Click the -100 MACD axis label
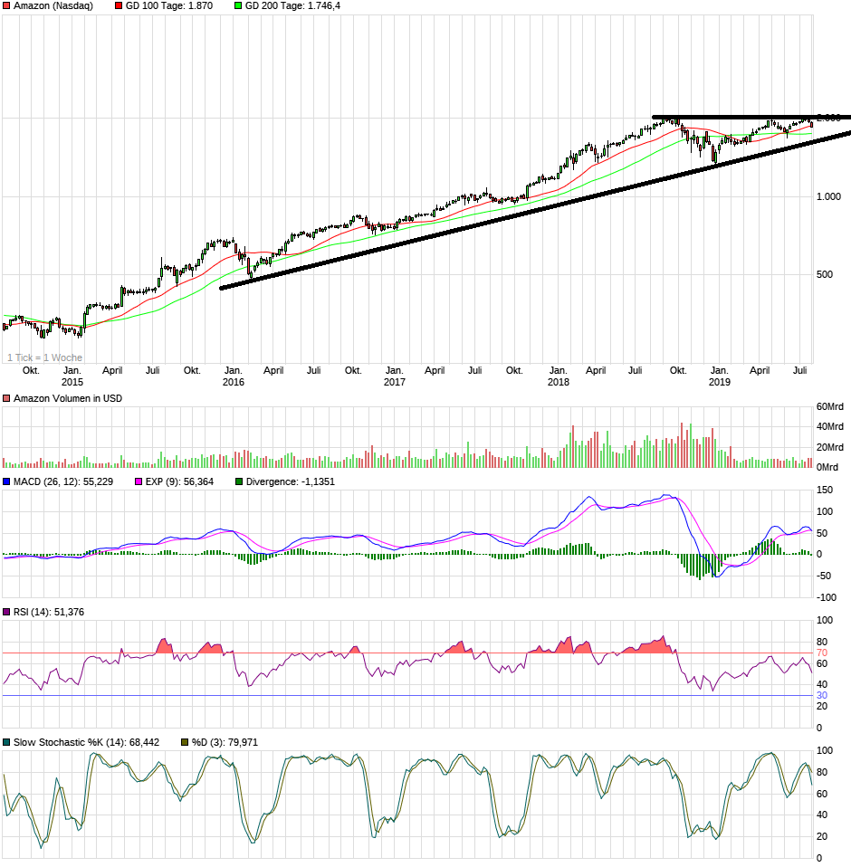Image resolution: width=851 pixels, height=867 pixels. click(827, 597)
